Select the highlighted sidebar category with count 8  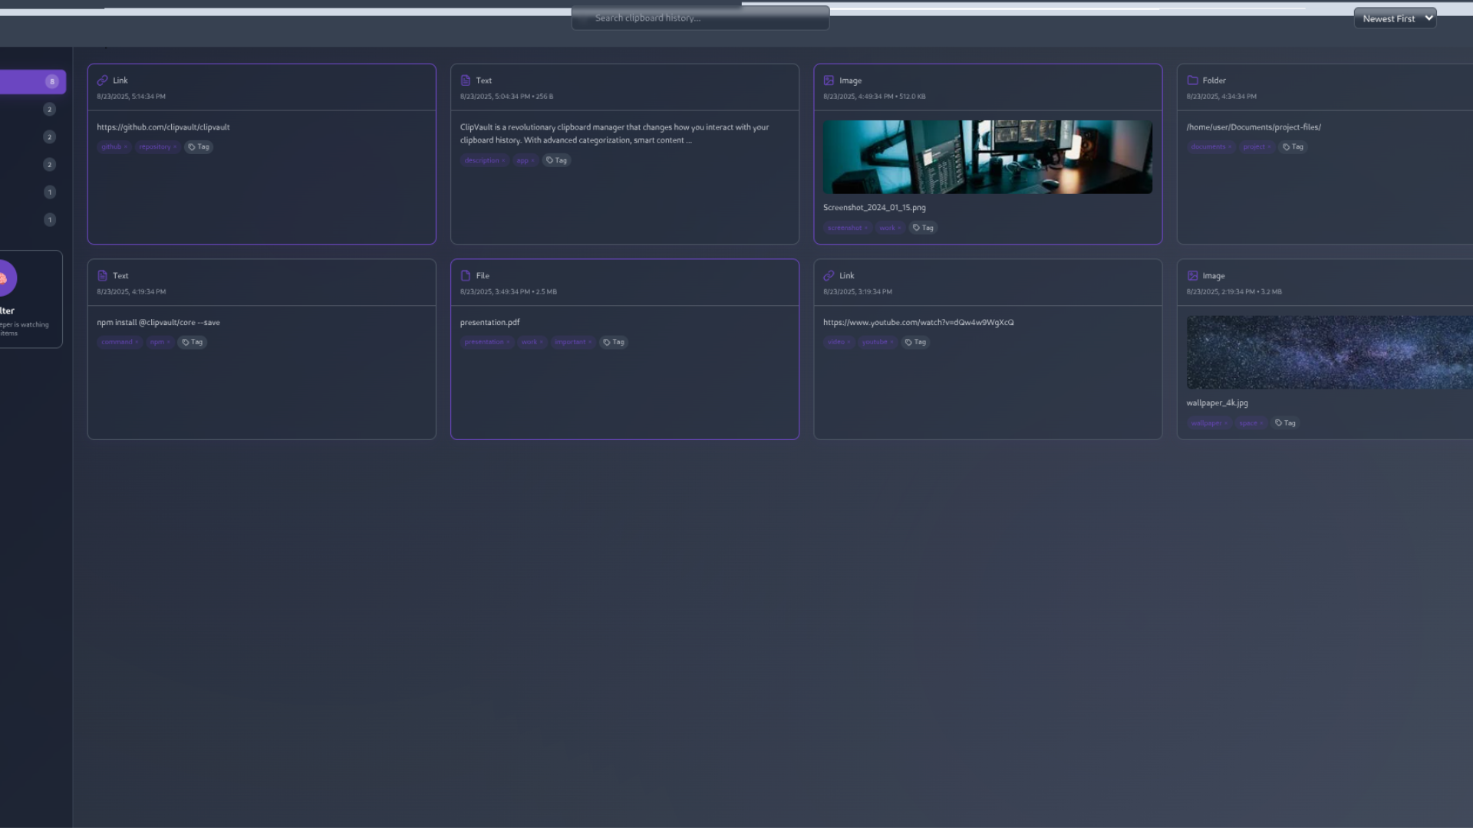click(32, 81)
